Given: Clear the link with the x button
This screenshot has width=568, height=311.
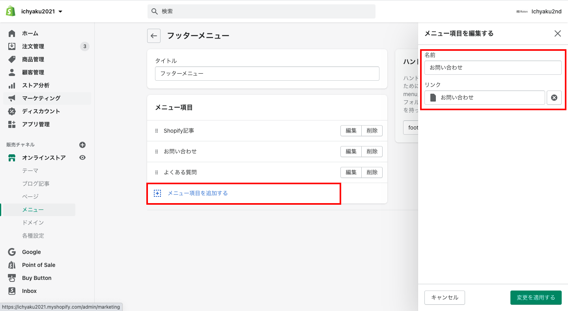Looking at the screenshot, I should (x=554, y=98).
